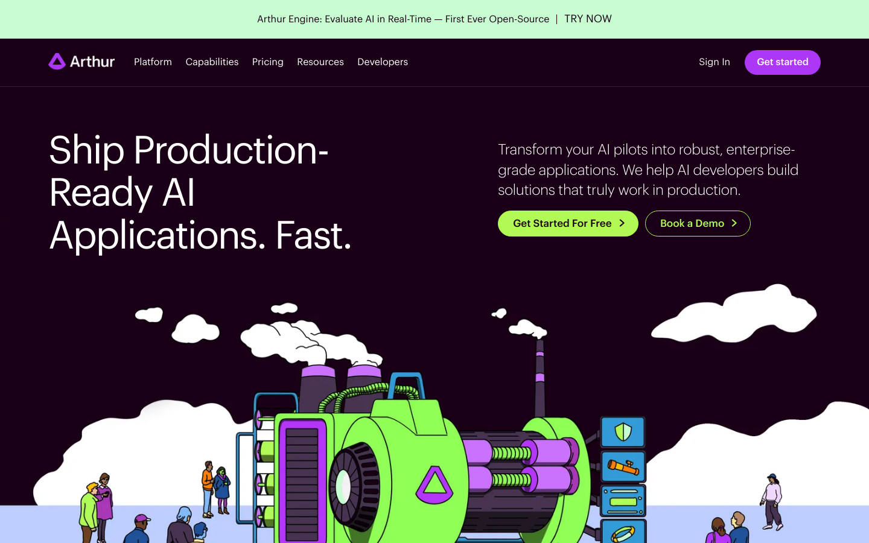Open the Developers nav item

383,62
